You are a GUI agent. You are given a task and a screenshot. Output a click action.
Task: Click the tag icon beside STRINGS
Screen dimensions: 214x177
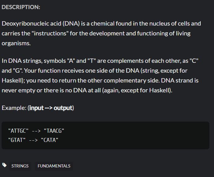tap(4, 165)
